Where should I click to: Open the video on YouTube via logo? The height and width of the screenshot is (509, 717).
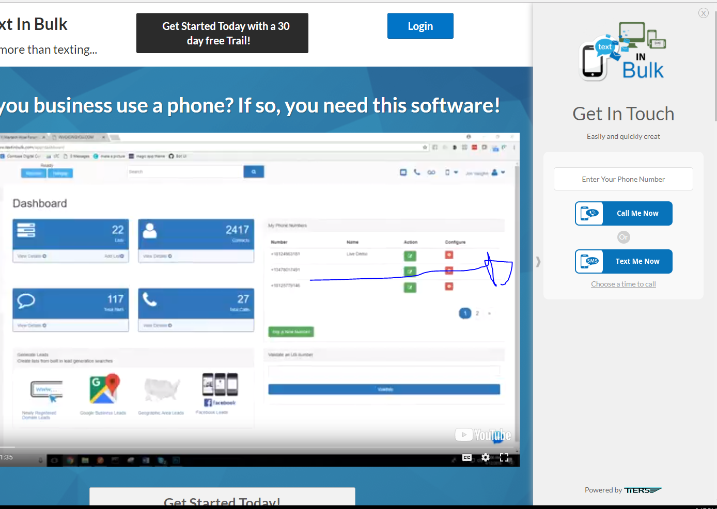[483, 435]
